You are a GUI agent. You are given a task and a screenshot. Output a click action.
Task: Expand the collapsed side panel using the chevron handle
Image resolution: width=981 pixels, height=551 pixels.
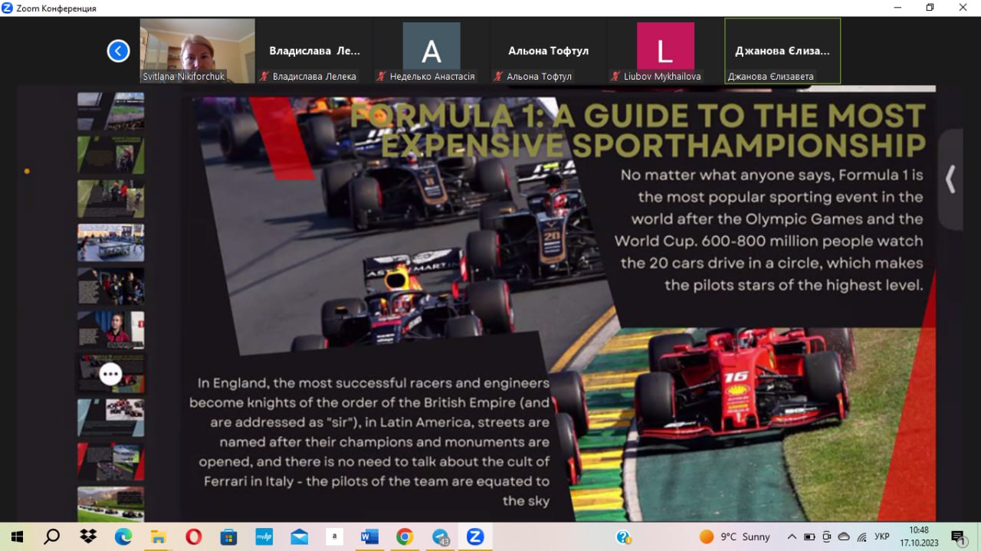[x=951, y=179]
